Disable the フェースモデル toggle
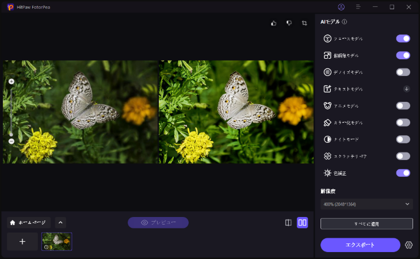The width and height of the screenshot is (420, 259). (403, 39)
